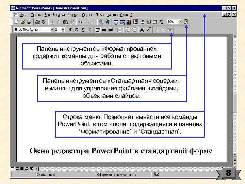Go to next slide double-arrow button
245x184 pixels.
click(235, 164)
